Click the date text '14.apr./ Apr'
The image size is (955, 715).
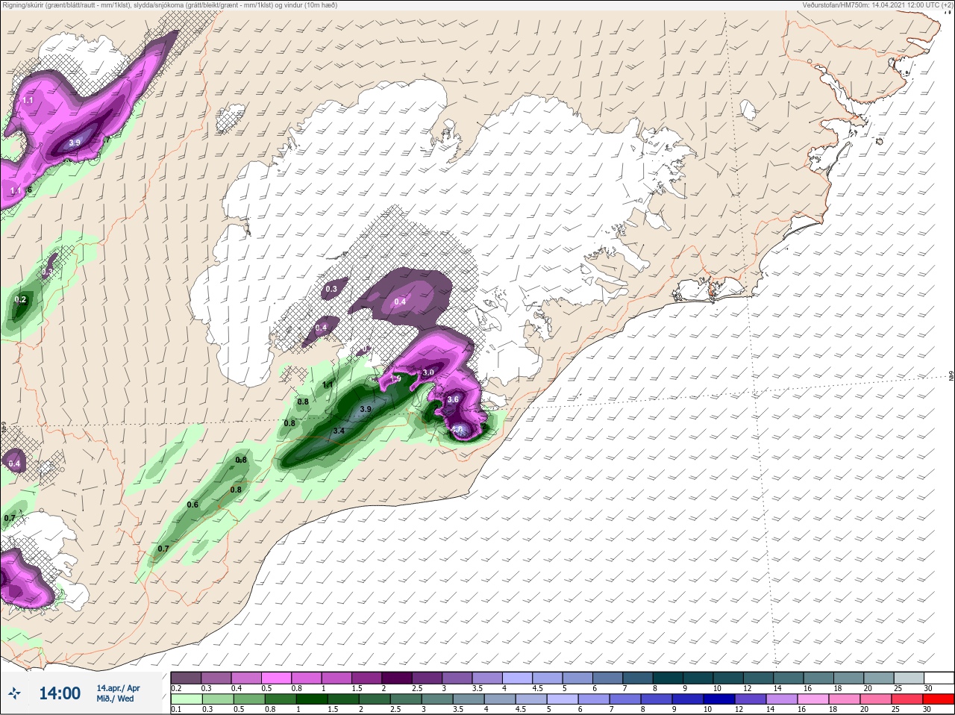coord(118,688)
